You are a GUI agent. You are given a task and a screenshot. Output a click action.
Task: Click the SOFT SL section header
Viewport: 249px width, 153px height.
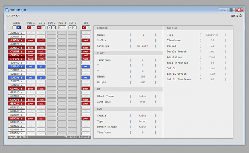[x=198, y=28]
